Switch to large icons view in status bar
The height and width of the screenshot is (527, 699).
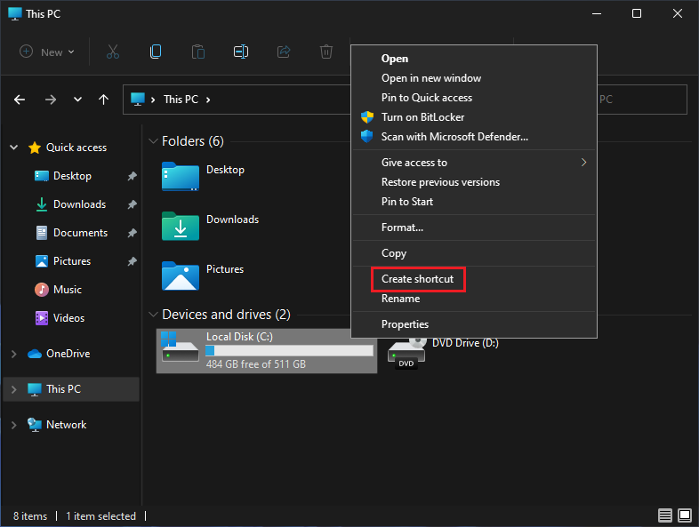[684, 515]
